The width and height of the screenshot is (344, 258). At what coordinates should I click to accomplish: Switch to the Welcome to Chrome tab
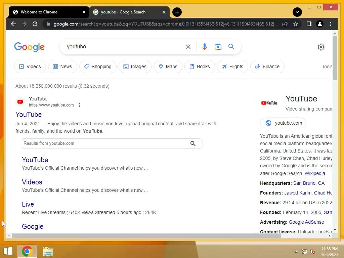pos(49,12)
